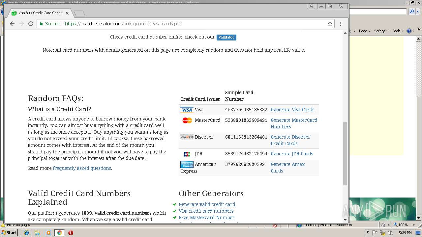Click the Internet Explorer search magnifier
This screenshot has height=237, width=422.
pyautogui.click(x=412, y=12)
